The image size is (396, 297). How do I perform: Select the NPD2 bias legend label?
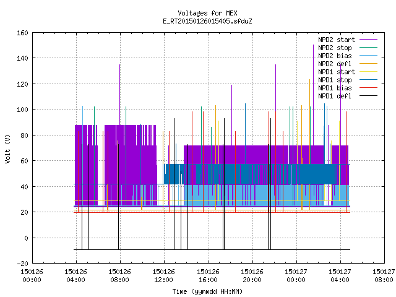335,56
